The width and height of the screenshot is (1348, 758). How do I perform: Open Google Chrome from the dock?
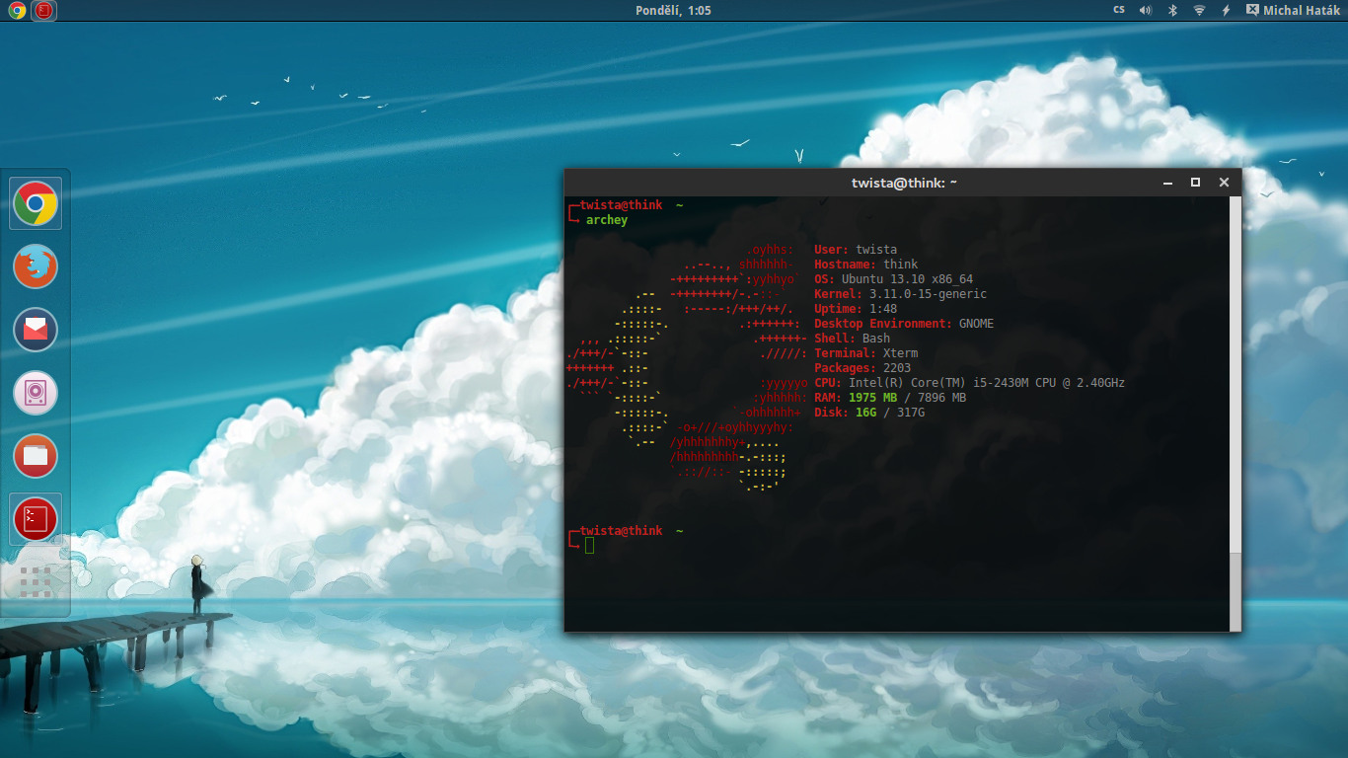click(36, 203)
